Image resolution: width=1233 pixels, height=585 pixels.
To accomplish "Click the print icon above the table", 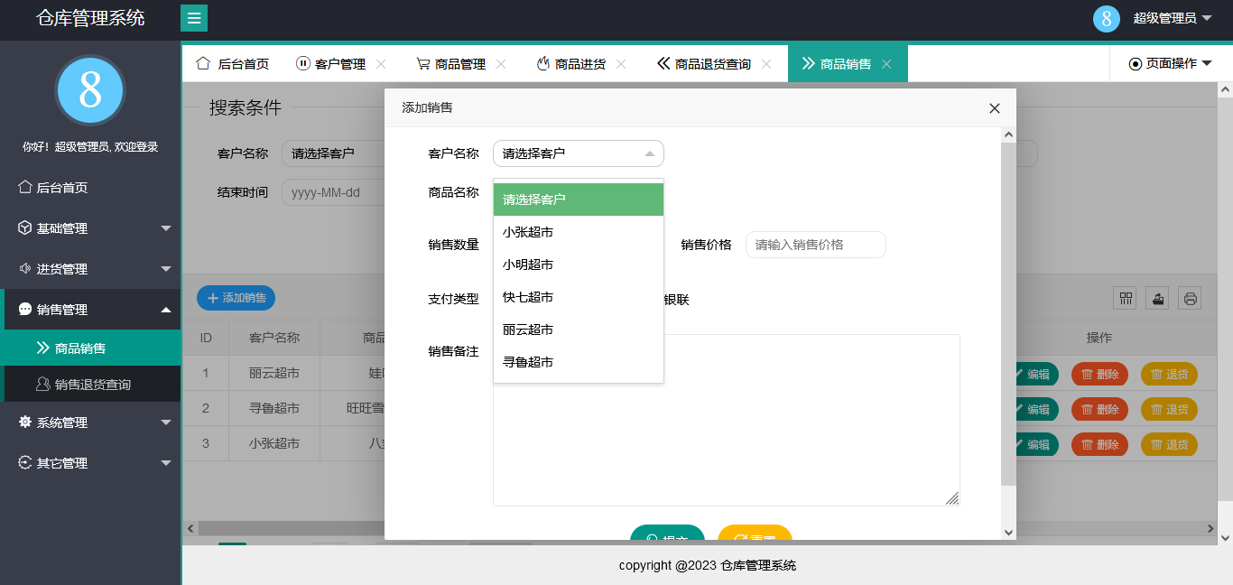I will [x=1190, y=298].
